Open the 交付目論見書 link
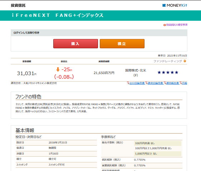The width and height of the screenshot is (201, 171). [137, 83]
